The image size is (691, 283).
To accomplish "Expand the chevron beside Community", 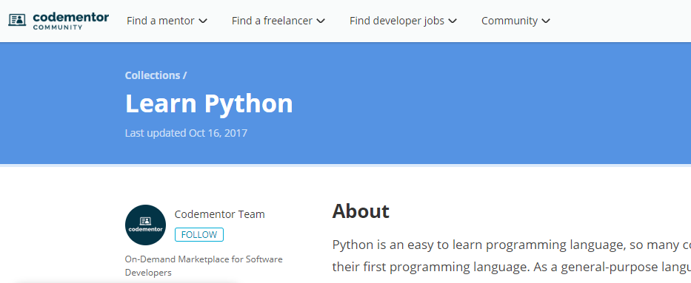I will [x=546, y=21].
